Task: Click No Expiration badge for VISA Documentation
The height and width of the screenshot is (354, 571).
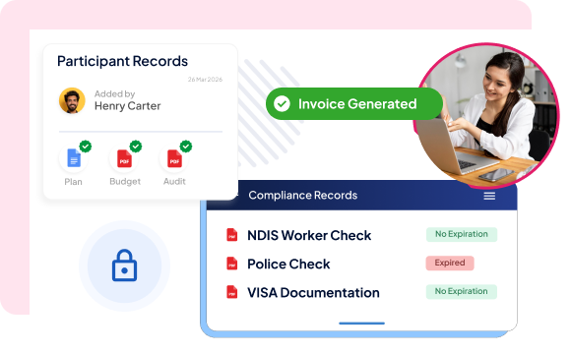Action: 462,291
